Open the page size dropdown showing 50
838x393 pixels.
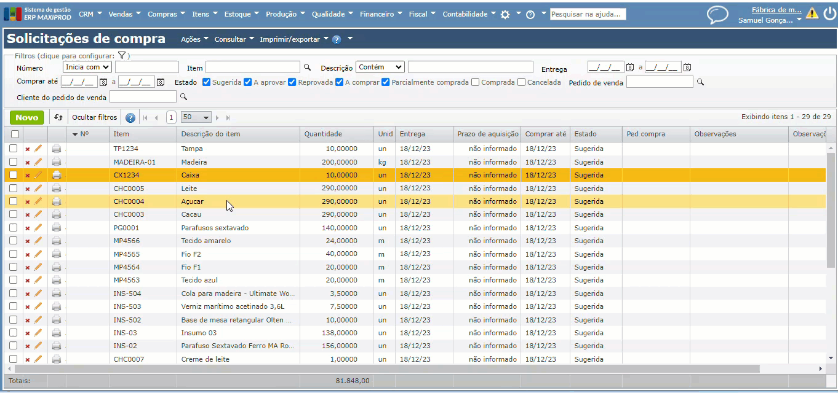(x=196, y=117)
